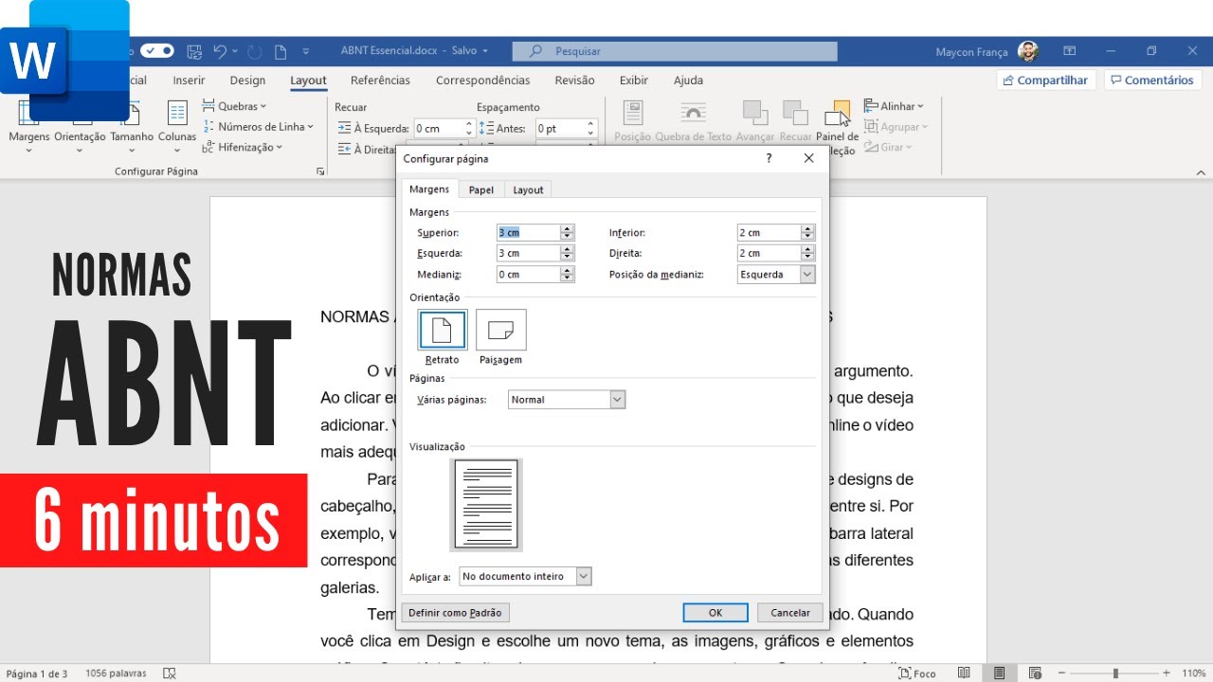Open the Aplicar a dropdown

click(584, 576)
